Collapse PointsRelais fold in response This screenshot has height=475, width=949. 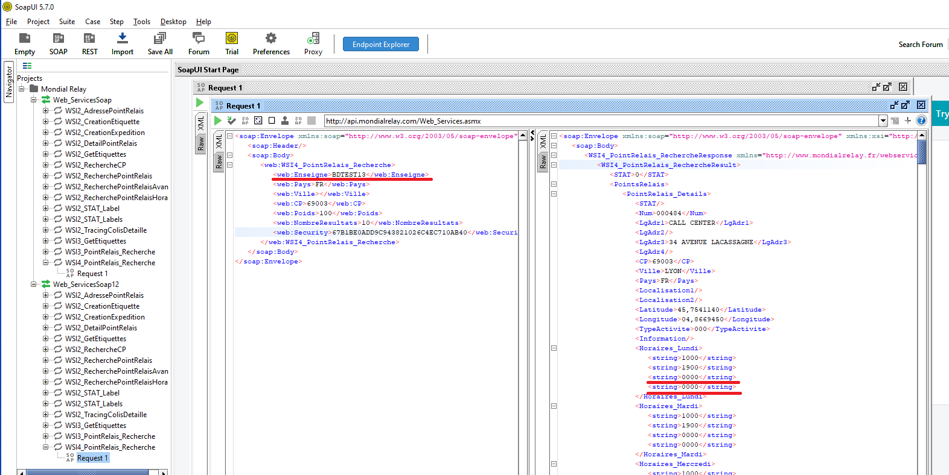554,184
